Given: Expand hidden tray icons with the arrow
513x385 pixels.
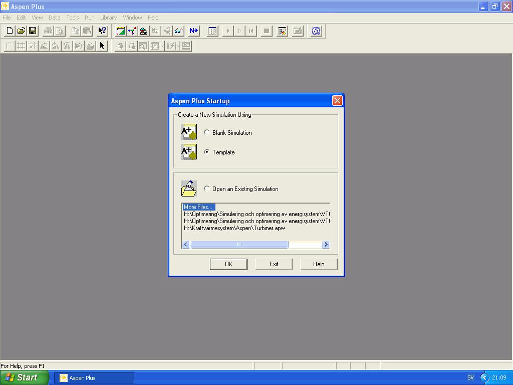Looking at the screenshot, I should pos(484,378).
